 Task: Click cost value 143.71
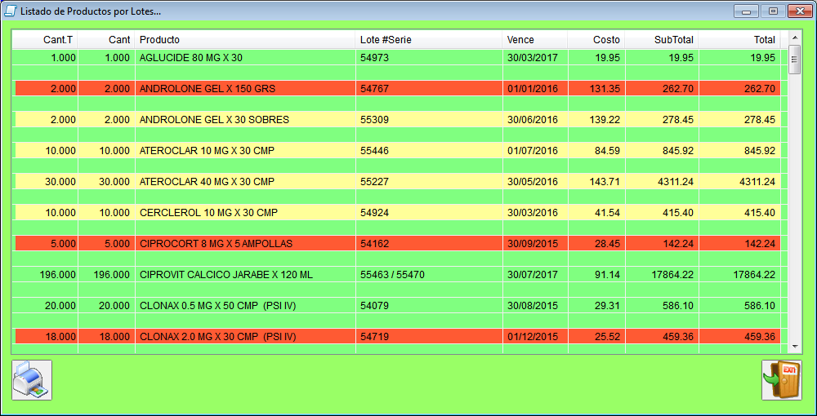click(x=605, y=181)
